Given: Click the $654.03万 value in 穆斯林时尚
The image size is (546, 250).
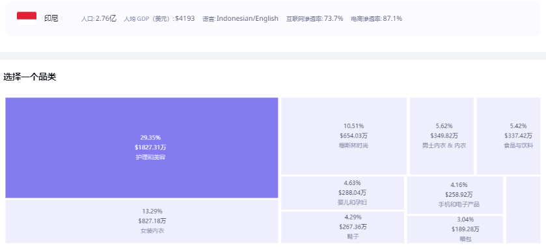Looking at the screenshot, I should coord(353,136).
